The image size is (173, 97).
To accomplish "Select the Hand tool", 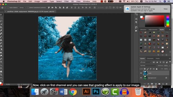I will click(1, 71).
